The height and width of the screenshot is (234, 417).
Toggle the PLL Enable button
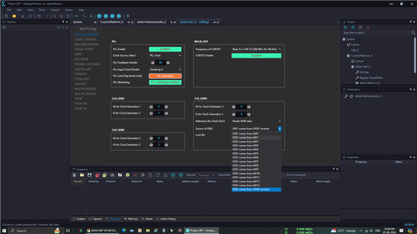coord(165,49)
